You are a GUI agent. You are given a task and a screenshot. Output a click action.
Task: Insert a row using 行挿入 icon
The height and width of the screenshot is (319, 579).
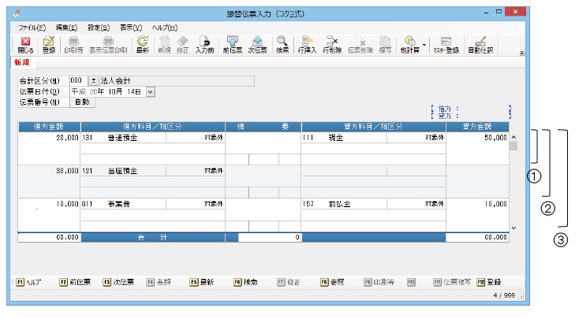(308, 44)
